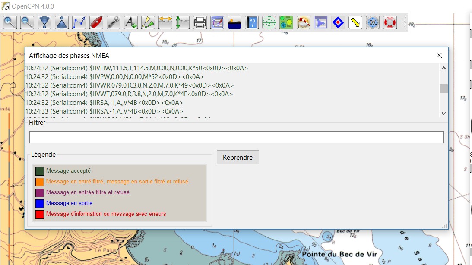Click the round -0.6 gauge icon
472x265 pixels.
click(372, 22)
